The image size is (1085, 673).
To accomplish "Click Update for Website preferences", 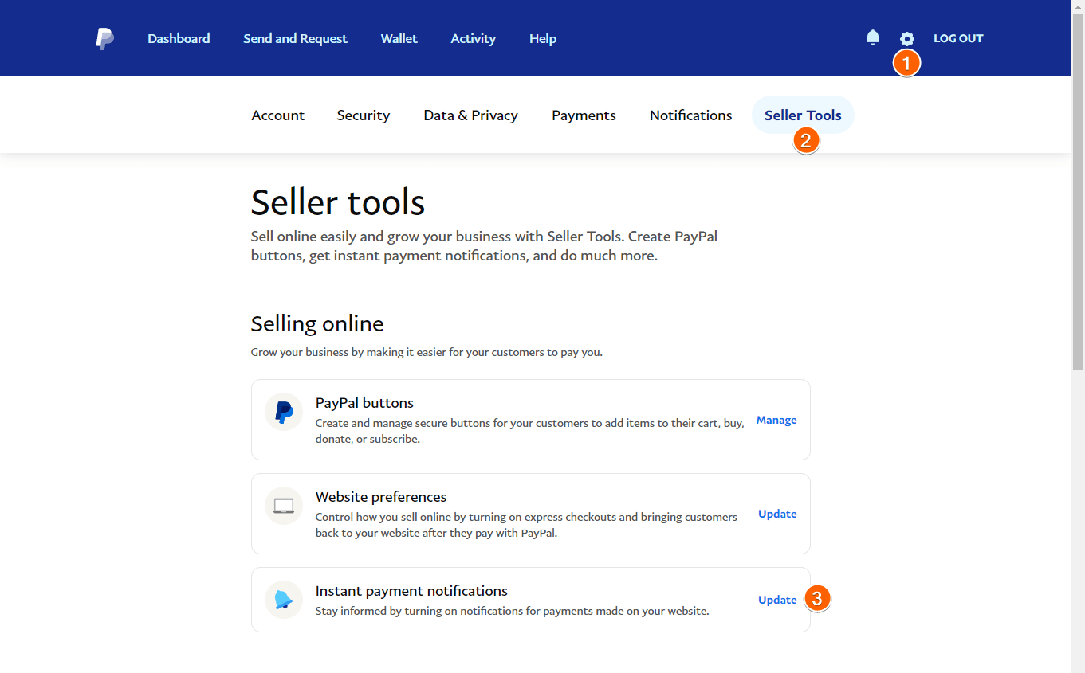I will pyautogui.click(x=777, y=514).
